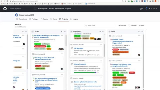Open the project Menu
Viewport: 160px width, 90px height.
click(x=141, y=25)
